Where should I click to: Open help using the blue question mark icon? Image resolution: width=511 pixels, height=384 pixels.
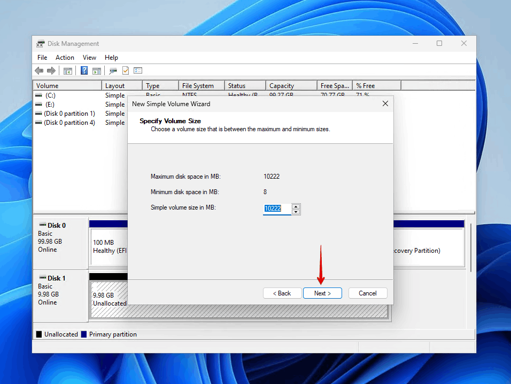click(x=84, y=70)
